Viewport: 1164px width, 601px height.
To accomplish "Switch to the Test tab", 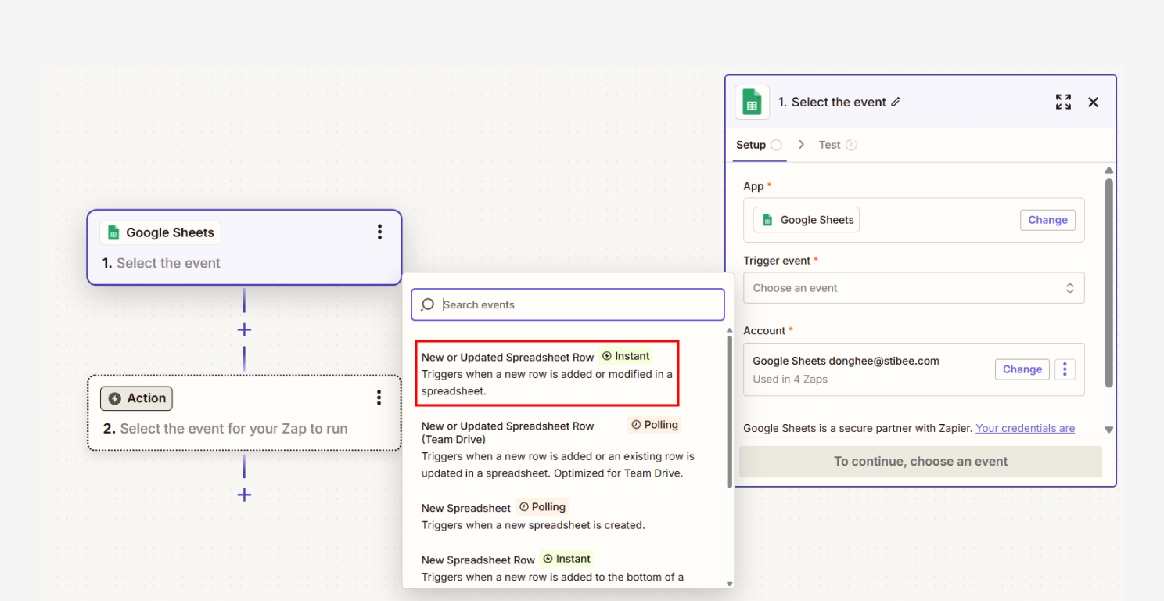I will click(x=838, y=145).
